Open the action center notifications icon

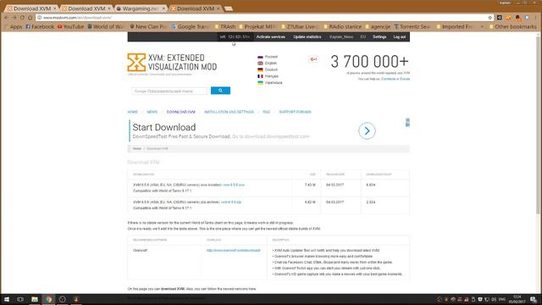click(534, 299)
